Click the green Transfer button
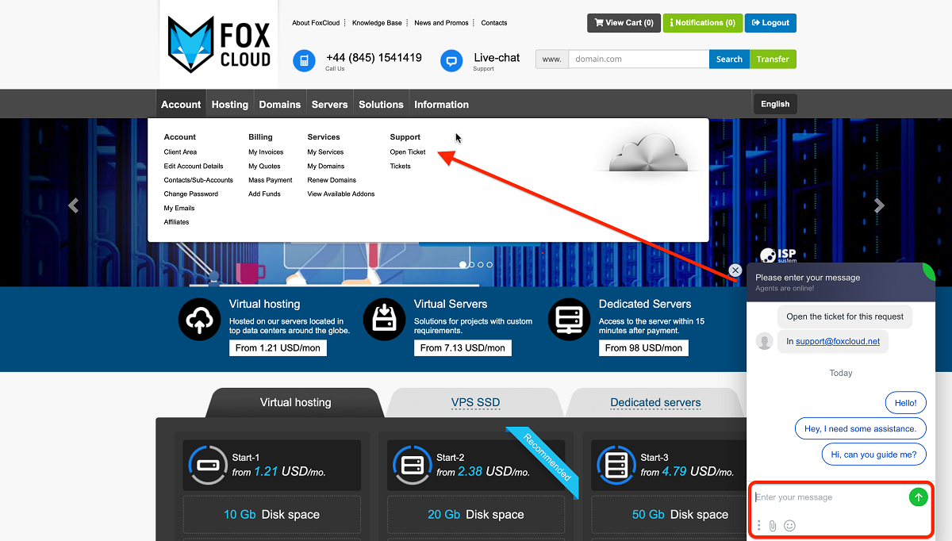952x541 pixels. [772, 59]
